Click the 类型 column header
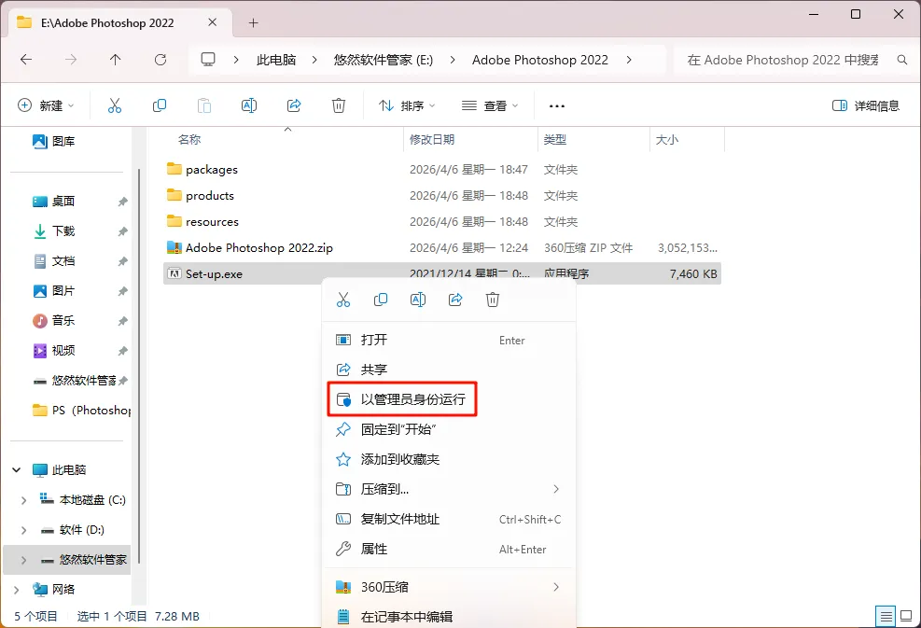921x628 pixels. (x=555, y=140)
